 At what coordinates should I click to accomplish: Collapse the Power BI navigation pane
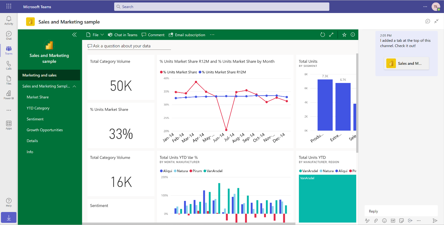click(x=74, y=35)
